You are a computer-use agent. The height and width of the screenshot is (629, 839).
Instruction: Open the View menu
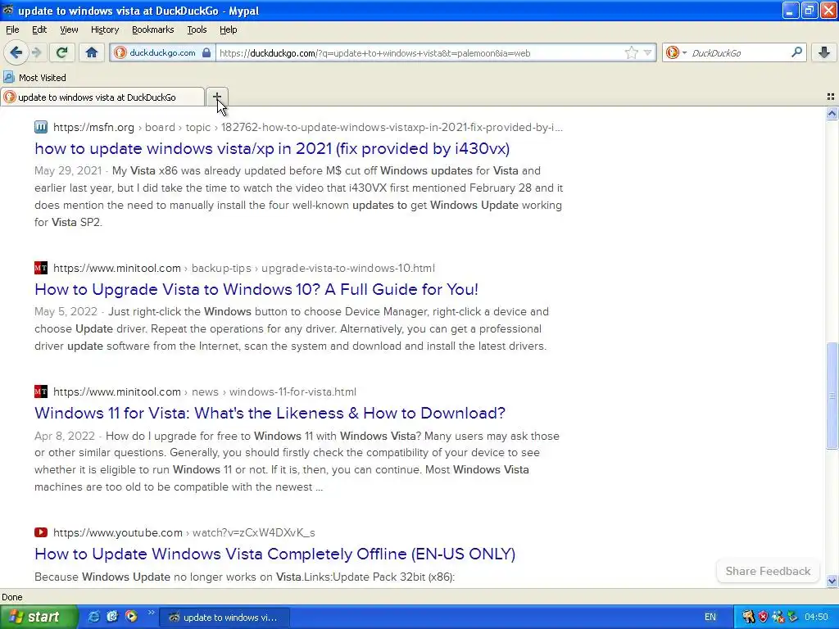point(69,29)
